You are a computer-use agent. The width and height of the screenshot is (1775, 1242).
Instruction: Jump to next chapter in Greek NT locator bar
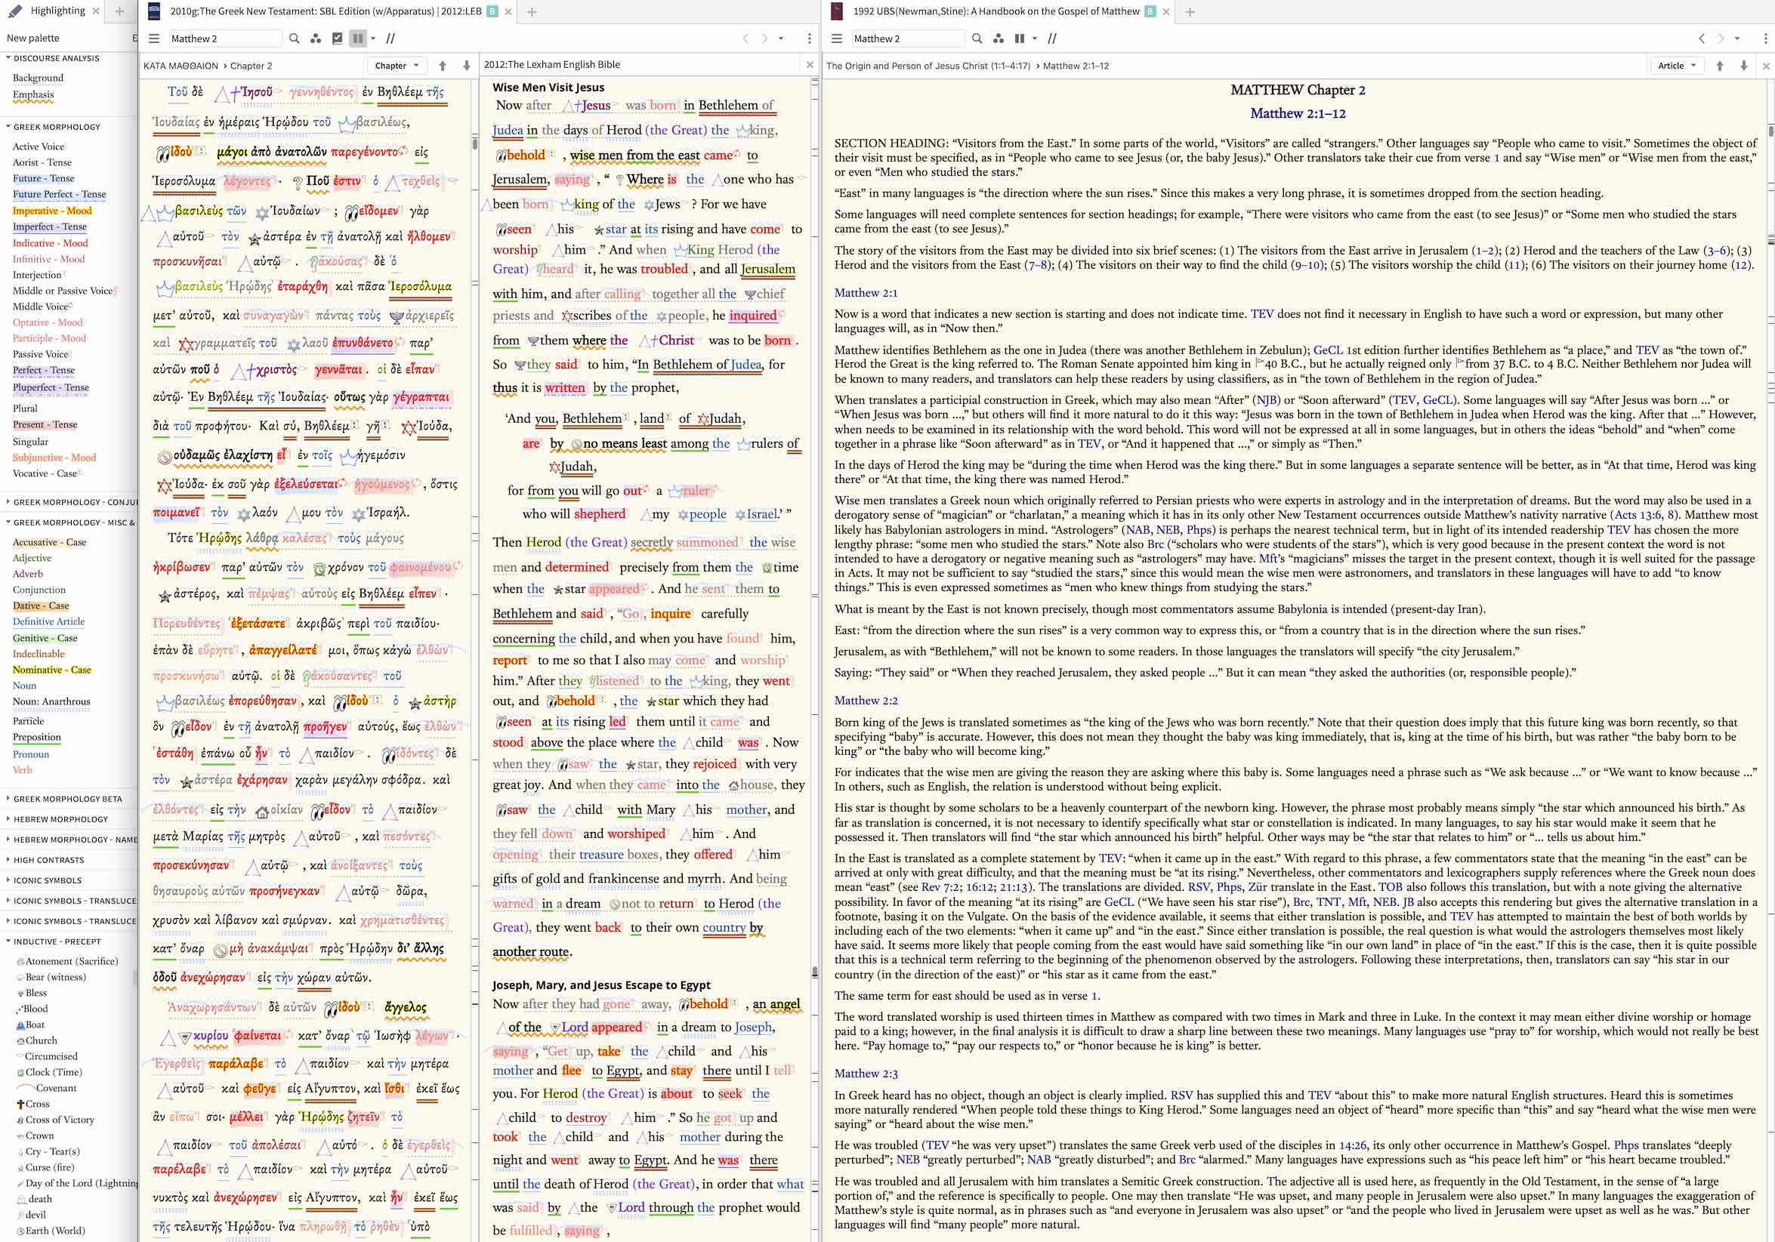[466, 66]
